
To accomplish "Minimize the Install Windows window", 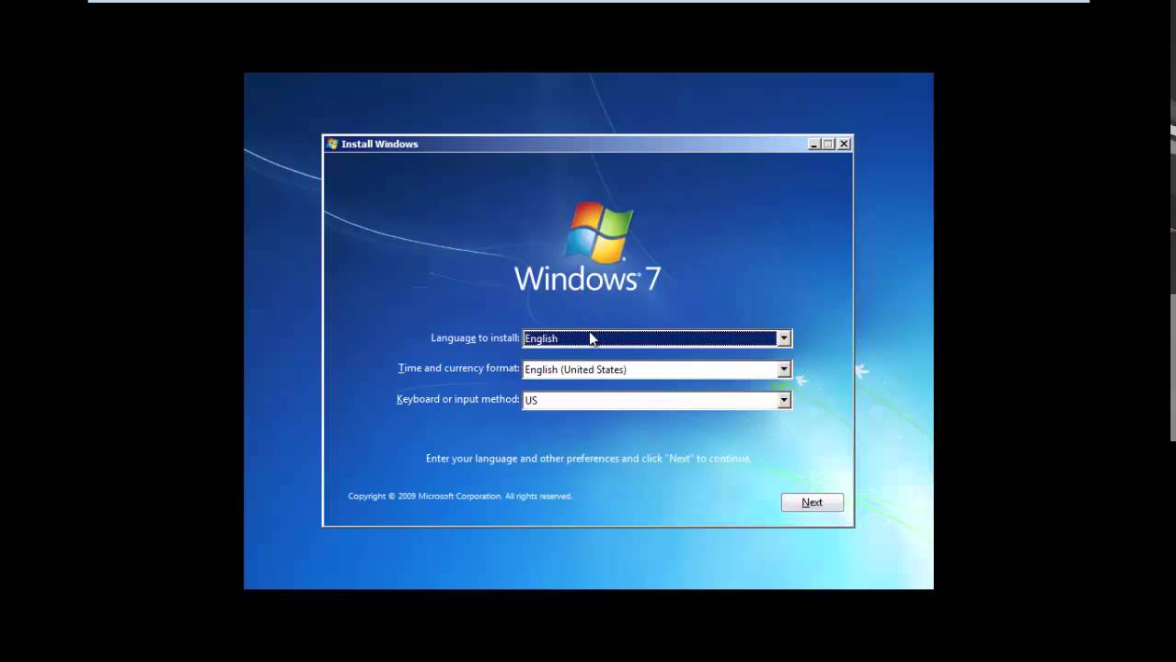I will pos(814,143).
